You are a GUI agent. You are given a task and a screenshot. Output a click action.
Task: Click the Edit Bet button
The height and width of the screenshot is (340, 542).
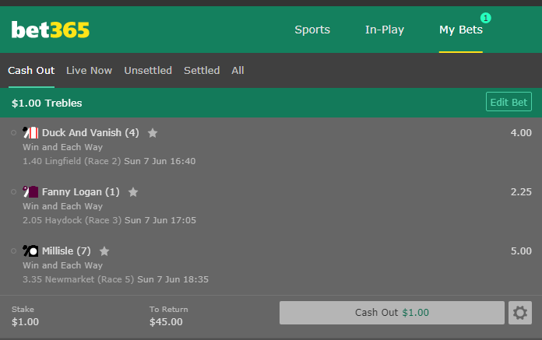509,102
